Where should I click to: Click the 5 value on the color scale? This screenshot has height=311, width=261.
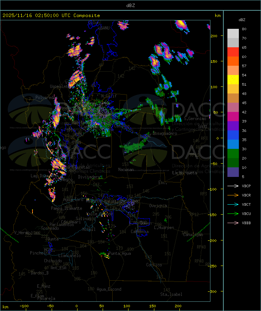[243, 177]
